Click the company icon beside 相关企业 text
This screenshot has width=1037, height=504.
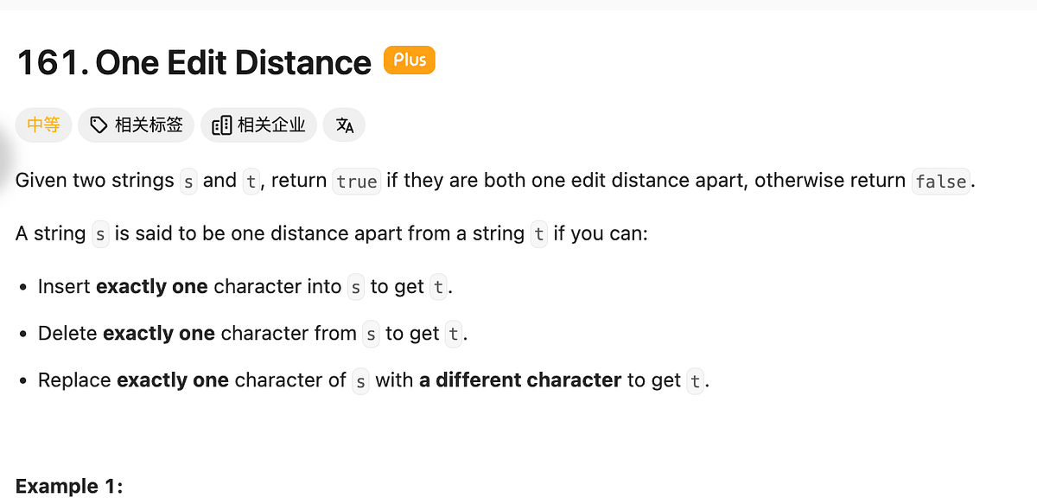(x=219, y=124)
